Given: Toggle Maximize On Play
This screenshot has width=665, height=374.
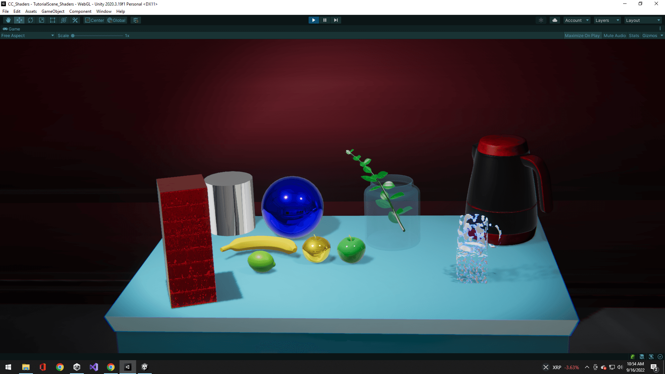Looking at the screenshot, I should pos(582,36).
